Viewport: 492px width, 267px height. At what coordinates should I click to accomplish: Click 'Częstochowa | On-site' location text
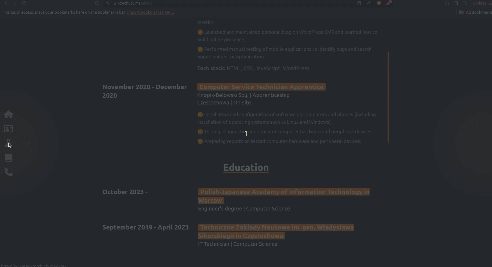tap(224, 103)
